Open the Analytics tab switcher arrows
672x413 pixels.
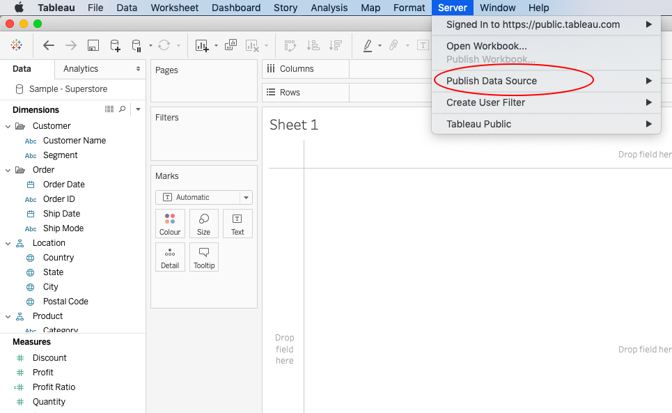click(x=138, y=68)
